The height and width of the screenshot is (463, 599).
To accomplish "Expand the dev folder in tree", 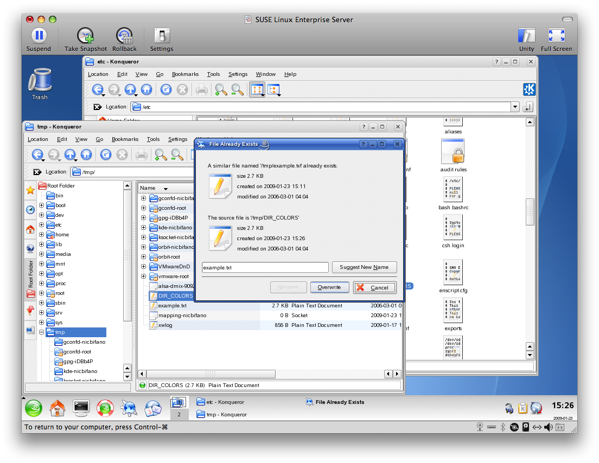I will click(42, 215).
